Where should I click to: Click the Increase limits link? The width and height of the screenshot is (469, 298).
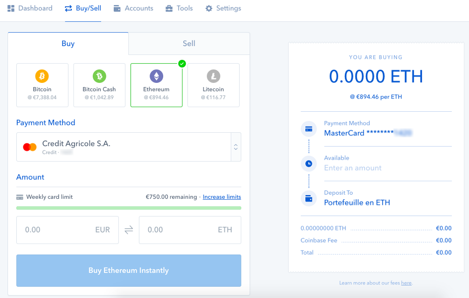point(222,197)
